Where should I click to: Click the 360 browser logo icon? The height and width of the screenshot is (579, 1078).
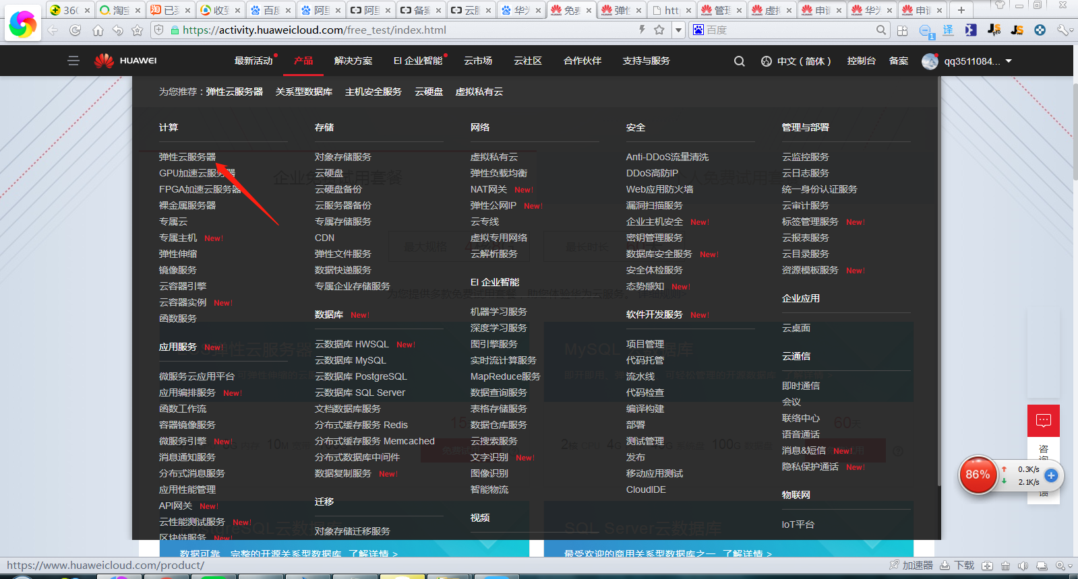[x=22, y=24]
